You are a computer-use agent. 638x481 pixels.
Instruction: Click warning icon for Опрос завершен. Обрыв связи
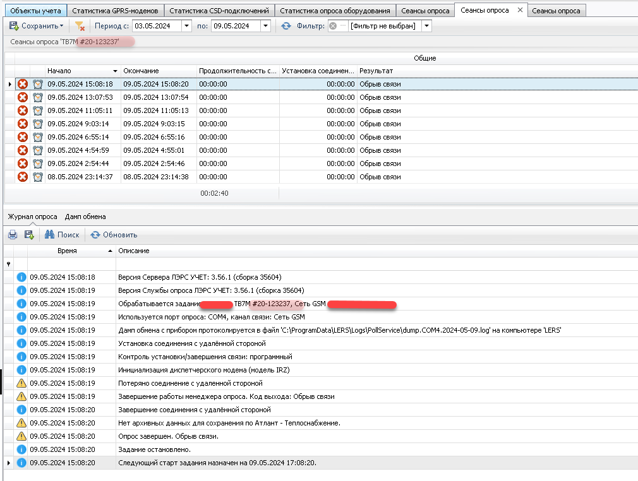(x=21, y=436)
